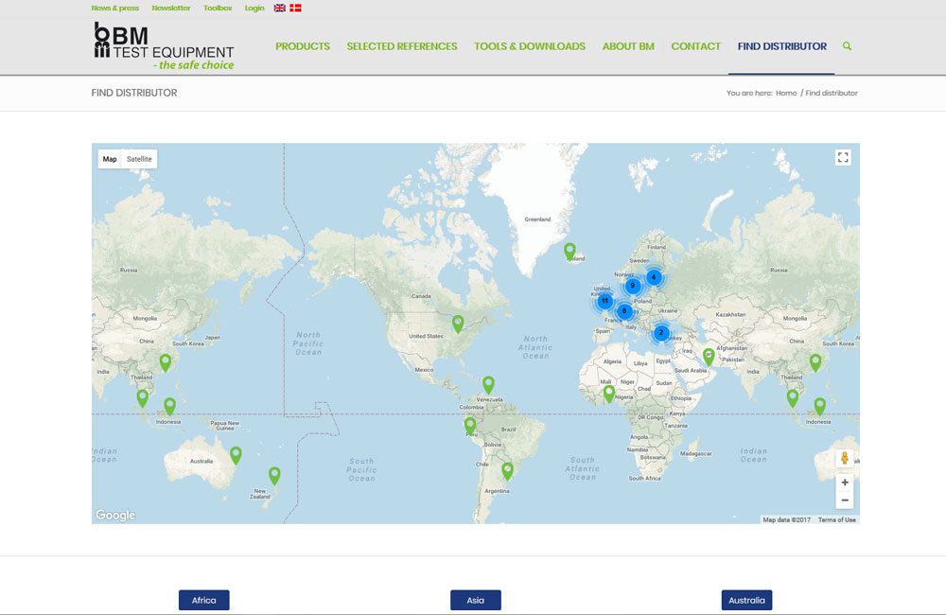
Task: Select the Street View Pegman figure
Action: coord(844,459)
